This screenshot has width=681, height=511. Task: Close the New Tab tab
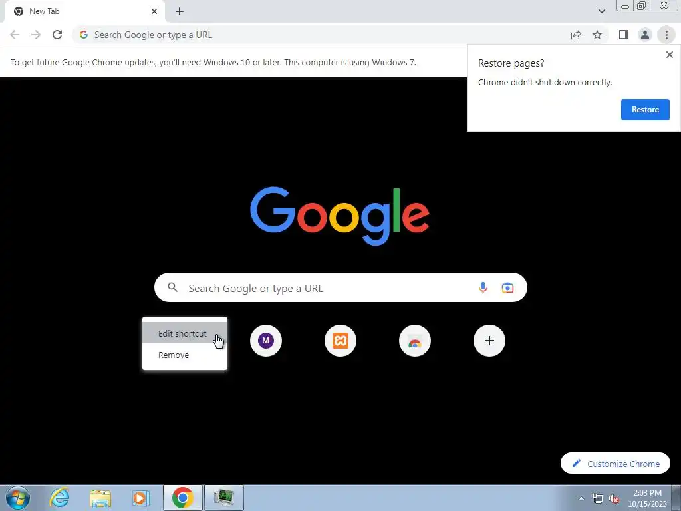point(154,11)
